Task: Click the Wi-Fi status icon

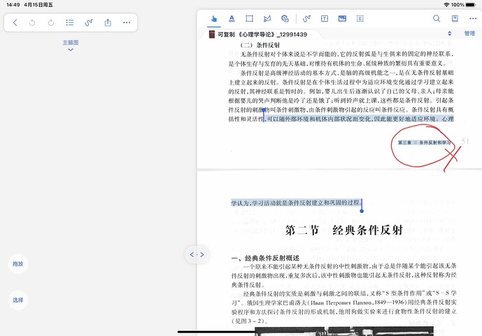Action: click(x=446, y=5)
